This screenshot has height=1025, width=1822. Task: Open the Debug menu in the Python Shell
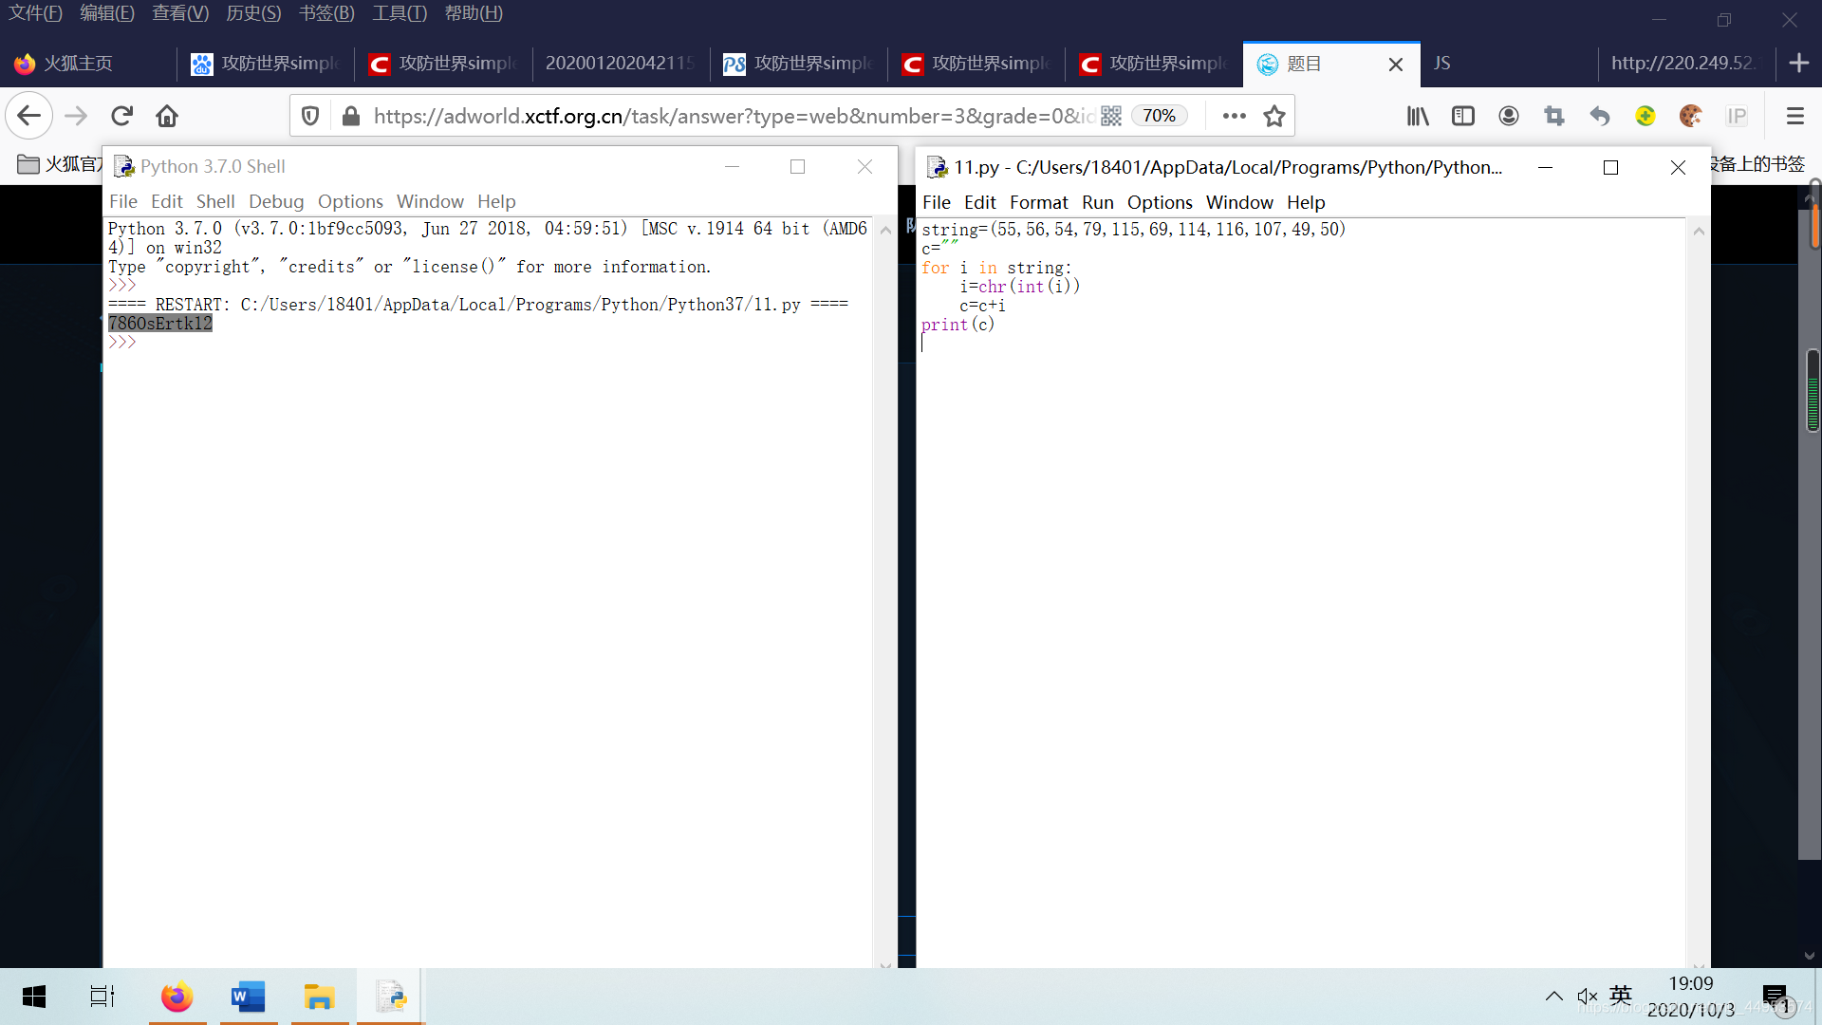click(275, 201)
